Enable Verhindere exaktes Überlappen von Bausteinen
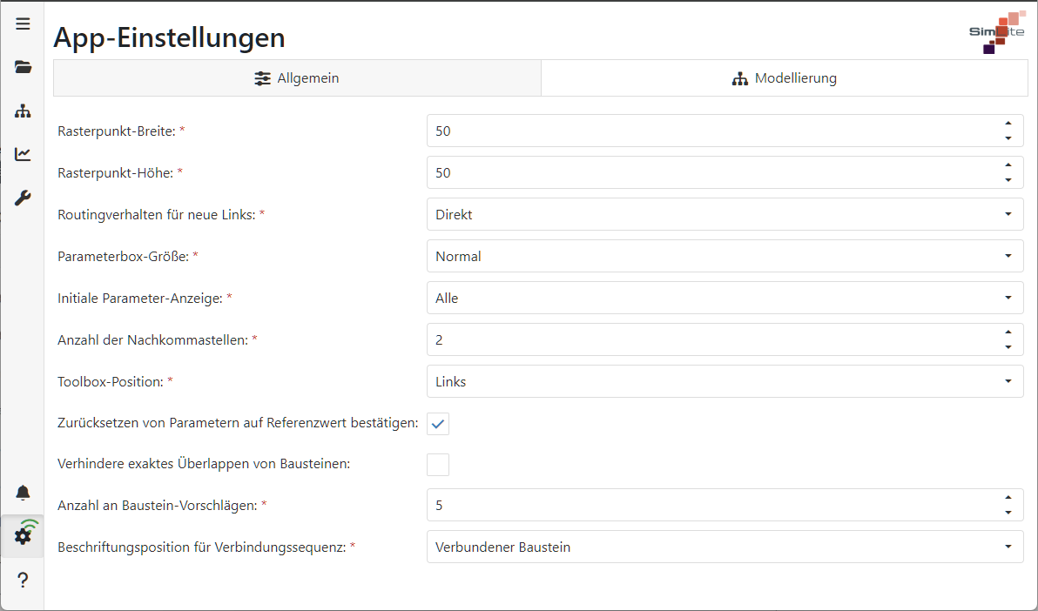Screen dimensions: 1038x611 pos(437,465)
